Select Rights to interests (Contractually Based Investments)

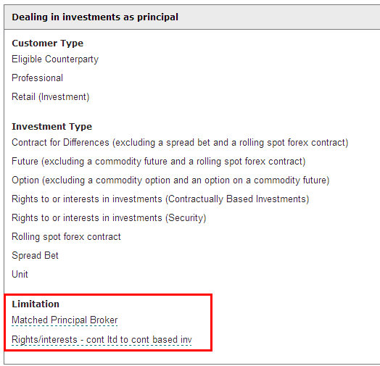pos(160,199)
